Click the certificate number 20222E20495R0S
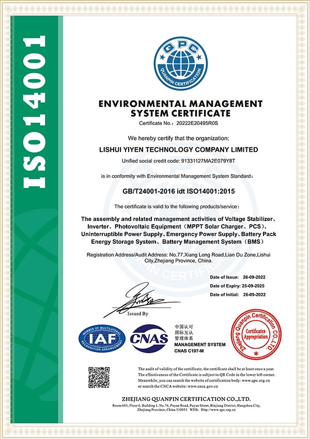This screenshot has width=310, height=439. click(x=197, y=123)
